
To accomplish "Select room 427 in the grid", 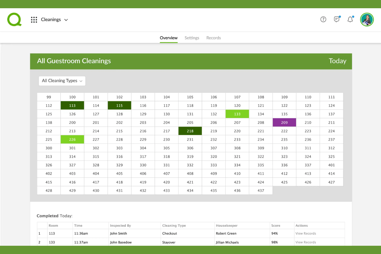I will 332,182.
